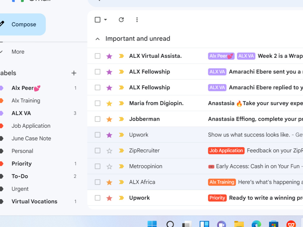The height and width of the screenshot is (227, 303).
Task: Check the box for Upwork Show us what success email
Action: [98, 135]
